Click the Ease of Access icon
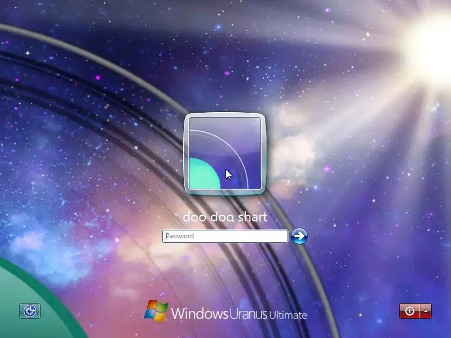The height and width of the screenshot is (338, 451). click(30, 311)
